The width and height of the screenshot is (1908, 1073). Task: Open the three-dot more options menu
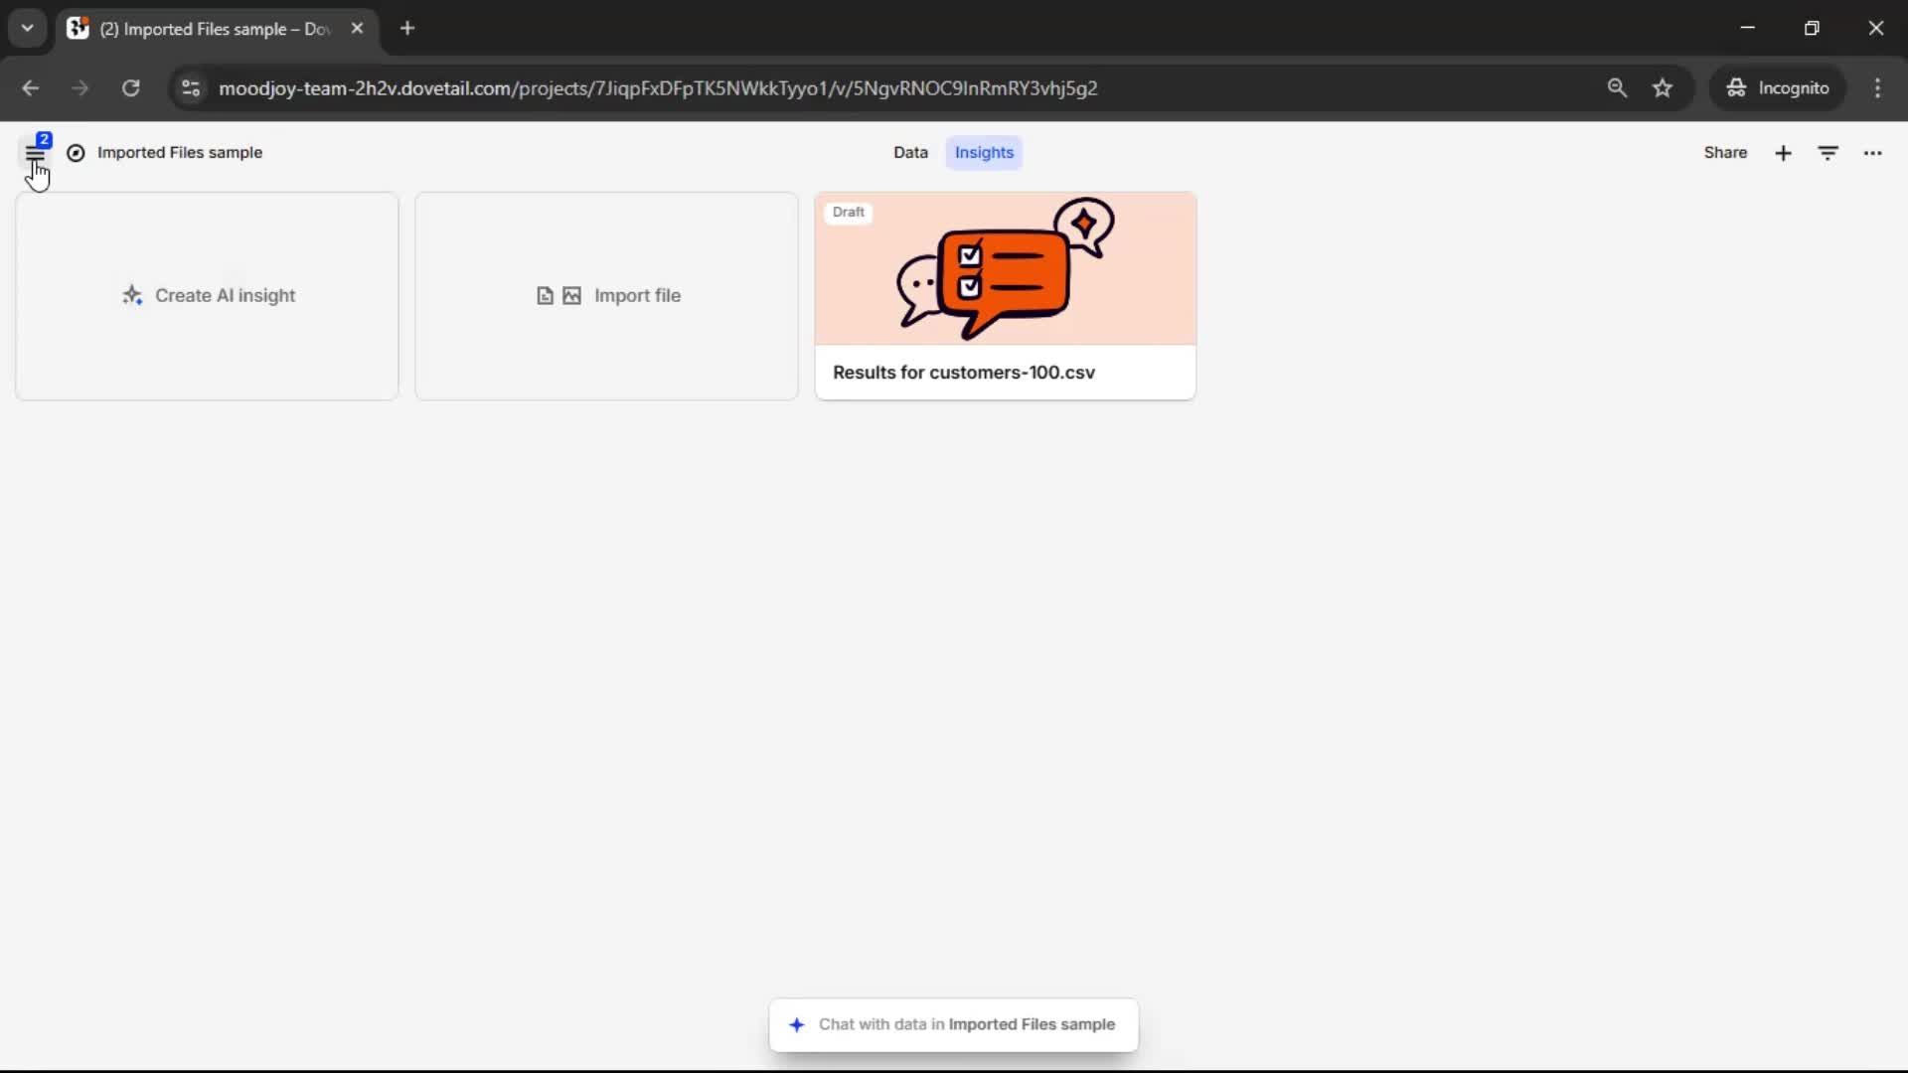[x=1872, y=153]
